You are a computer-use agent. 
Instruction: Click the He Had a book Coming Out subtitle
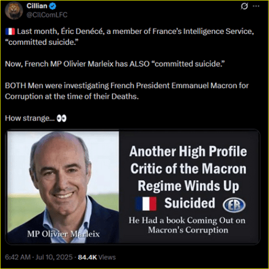coord(187,225)
